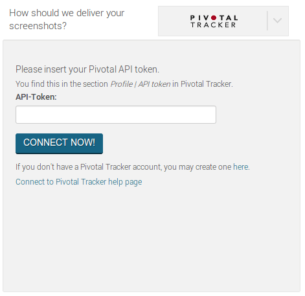Click the Pivotal Tracker logo in the dropdown
Screen dimensions: 305x296
214,21
